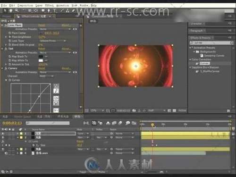Click the Curves bezier pencil icon
236x177 pixels.
[x=56, y=91]
